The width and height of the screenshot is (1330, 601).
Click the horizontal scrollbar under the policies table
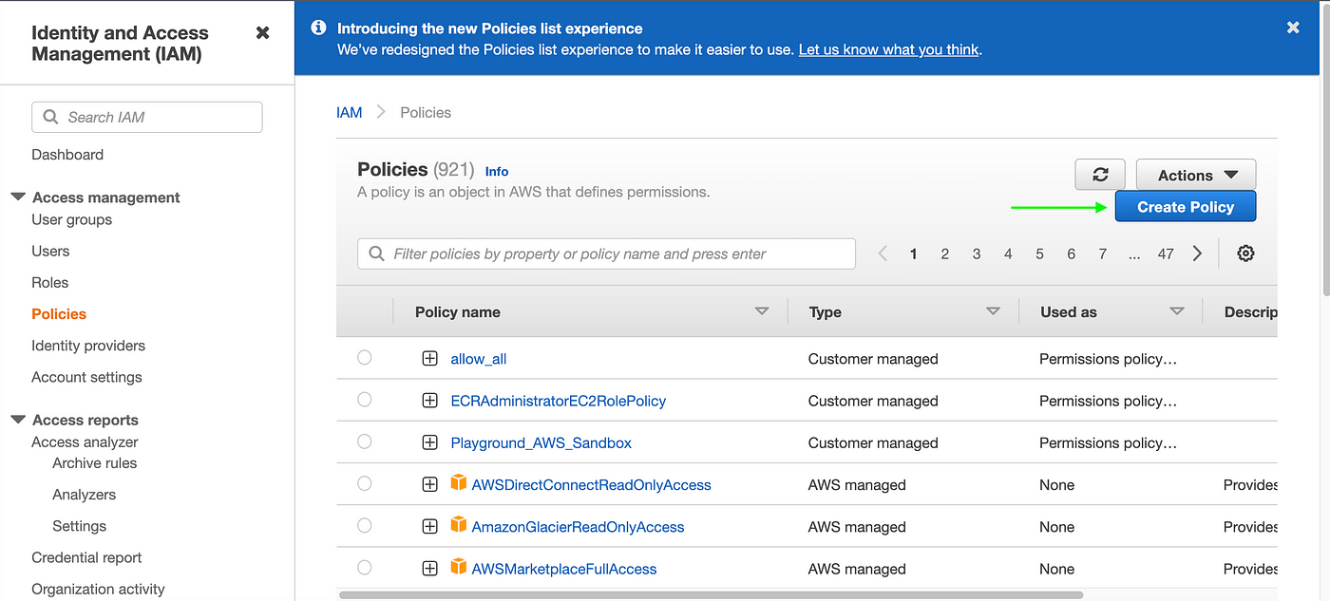pos(711,595)
